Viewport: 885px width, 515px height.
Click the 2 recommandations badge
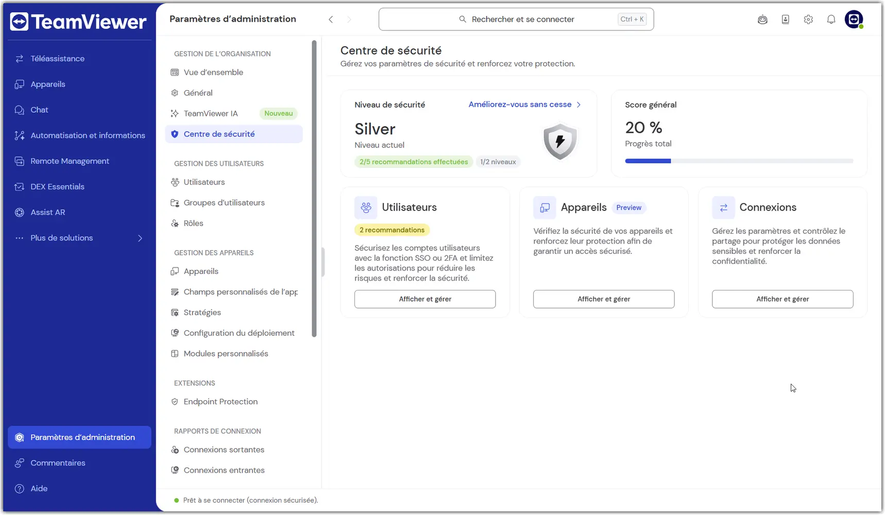tap(392, 230)
